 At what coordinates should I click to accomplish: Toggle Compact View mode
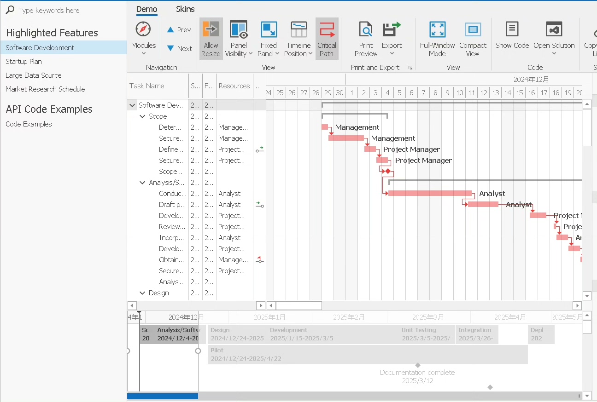pyautogui.click(x=473, y=29)
